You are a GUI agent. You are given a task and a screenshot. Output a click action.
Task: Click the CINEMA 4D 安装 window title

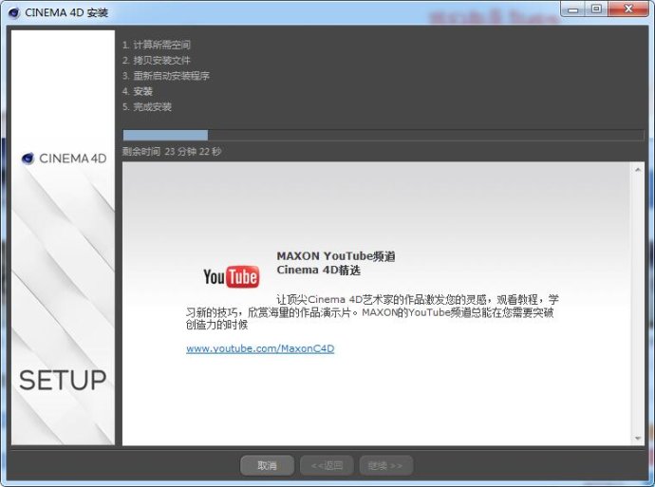coord(66,12)
